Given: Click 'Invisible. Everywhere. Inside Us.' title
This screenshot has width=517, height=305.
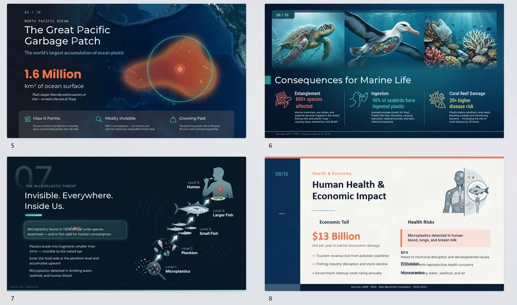Looking at the screenshot, I should [69, 201].
